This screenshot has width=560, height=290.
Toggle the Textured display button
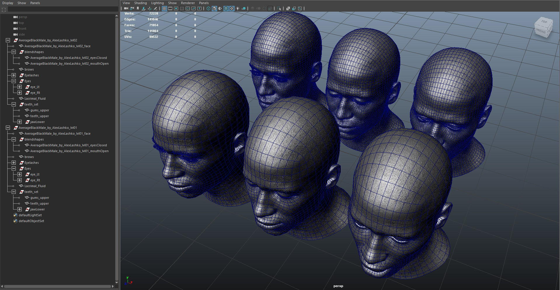pyautogui.click(x=232, y=8)
